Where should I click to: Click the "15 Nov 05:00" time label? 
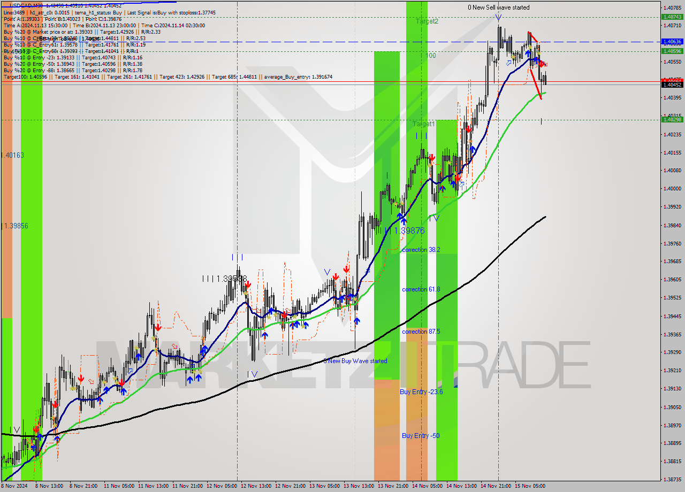coord(530,486)
